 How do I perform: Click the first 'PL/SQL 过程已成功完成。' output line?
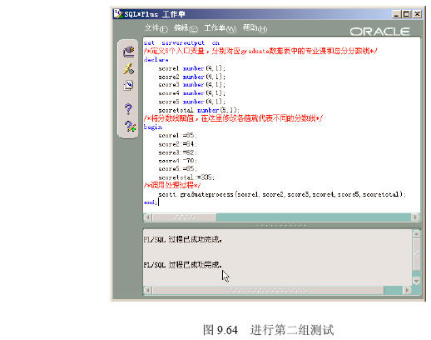[x=183, y=239]
